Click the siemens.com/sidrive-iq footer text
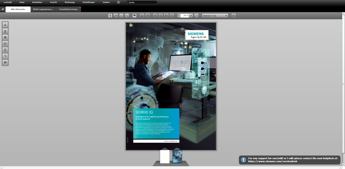Screen dimensions: 345x169 coord(170,141)
